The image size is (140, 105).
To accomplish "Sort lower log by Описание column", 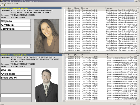I will coord(122,55).
